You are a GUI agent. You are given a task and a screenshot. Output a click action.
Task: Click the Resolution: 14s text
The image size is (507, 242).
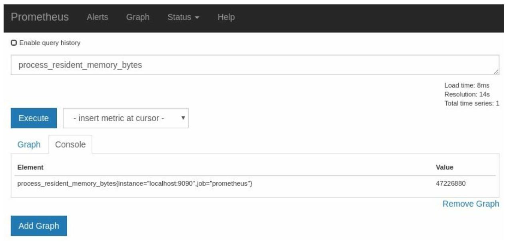pos(467,94)
